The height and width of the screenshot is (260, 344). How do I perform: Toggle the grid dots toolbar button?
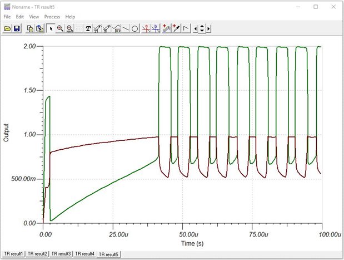click(79, 28)
